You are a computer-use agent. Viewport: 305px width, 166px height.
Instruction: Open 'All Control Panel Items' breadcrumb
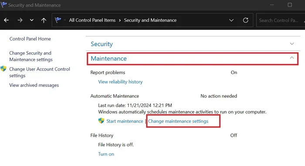pos(92,20)
